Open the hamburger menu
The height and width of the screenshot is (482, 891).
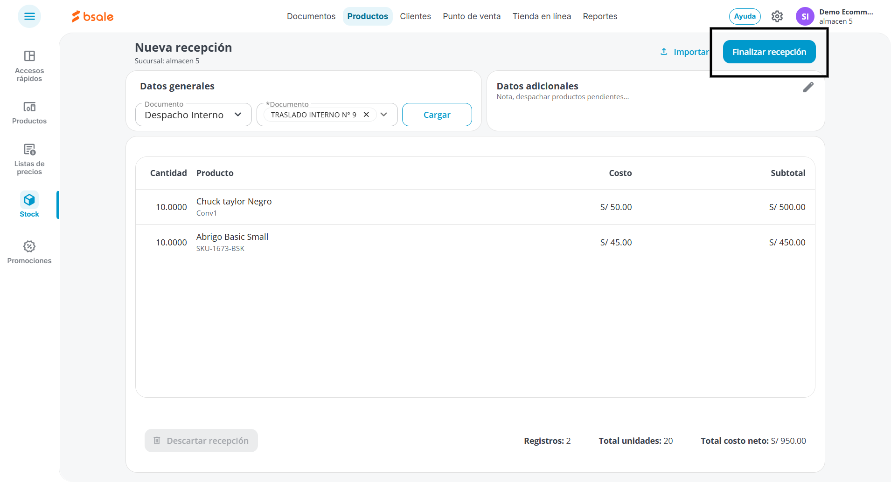click(x=29, y=16)
